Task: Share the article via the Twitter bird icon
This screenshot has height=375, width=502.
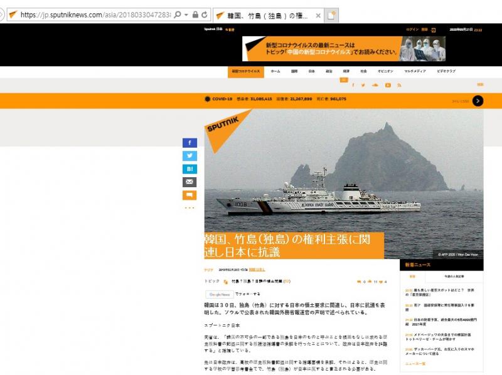Action: coord(190,156)
